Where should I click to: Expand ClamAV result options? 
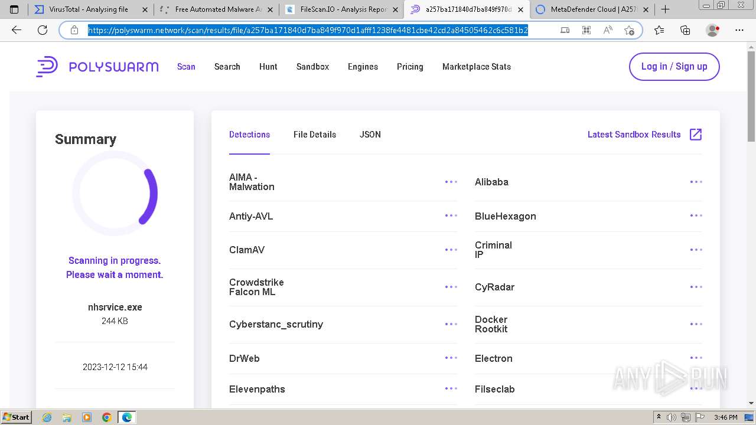(x=451, y=250)
